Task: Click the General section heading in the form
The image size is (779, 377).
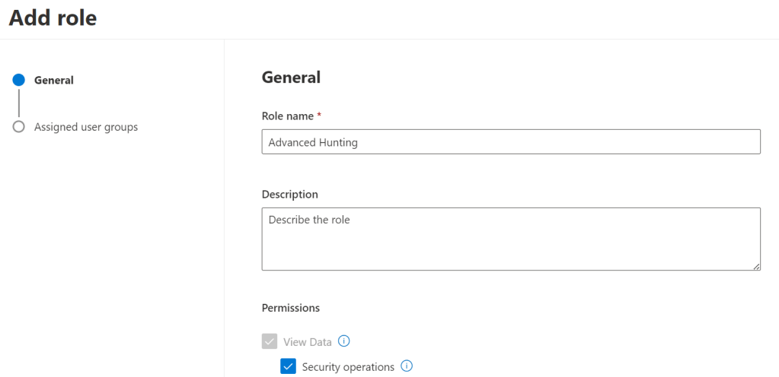Action: coord(291,77)
